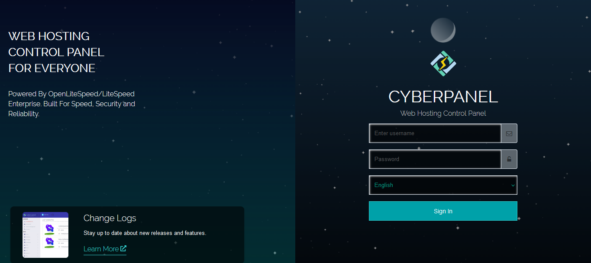This screenshot has height=263, width=591.
Task: Open the English language dropdown
Action: [x=443, y=185]
